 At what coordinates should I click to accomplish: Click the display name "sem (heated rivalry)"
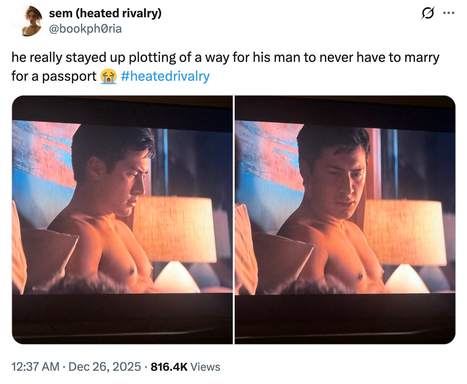point(105,13)
